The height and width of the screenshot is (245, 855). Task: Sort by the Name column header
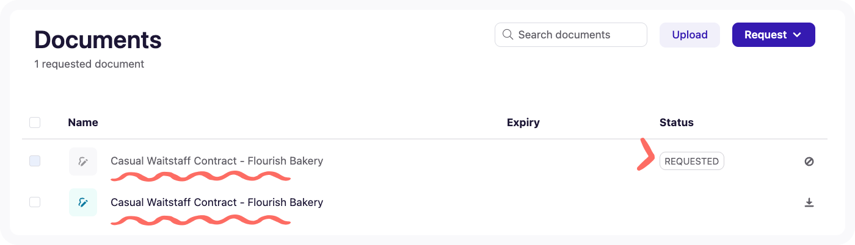click(83, 122)
